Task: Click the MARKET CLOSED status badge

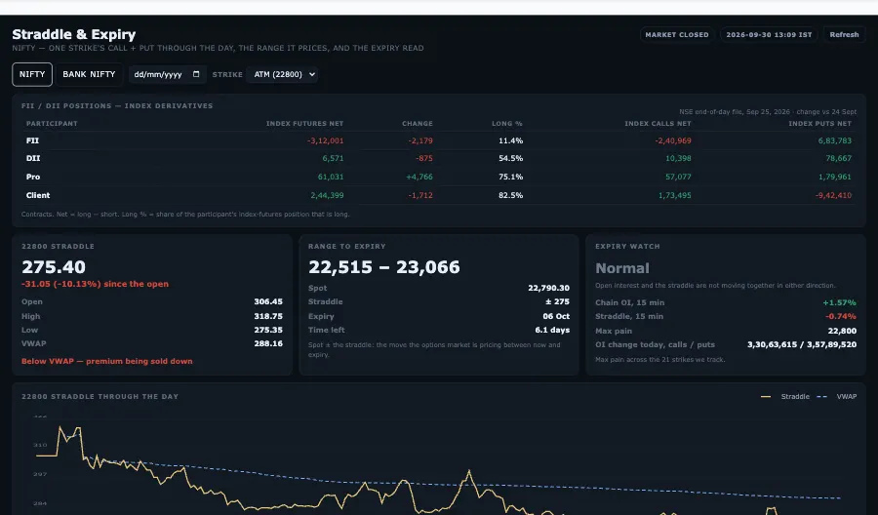Action: (x=676, y=35)
